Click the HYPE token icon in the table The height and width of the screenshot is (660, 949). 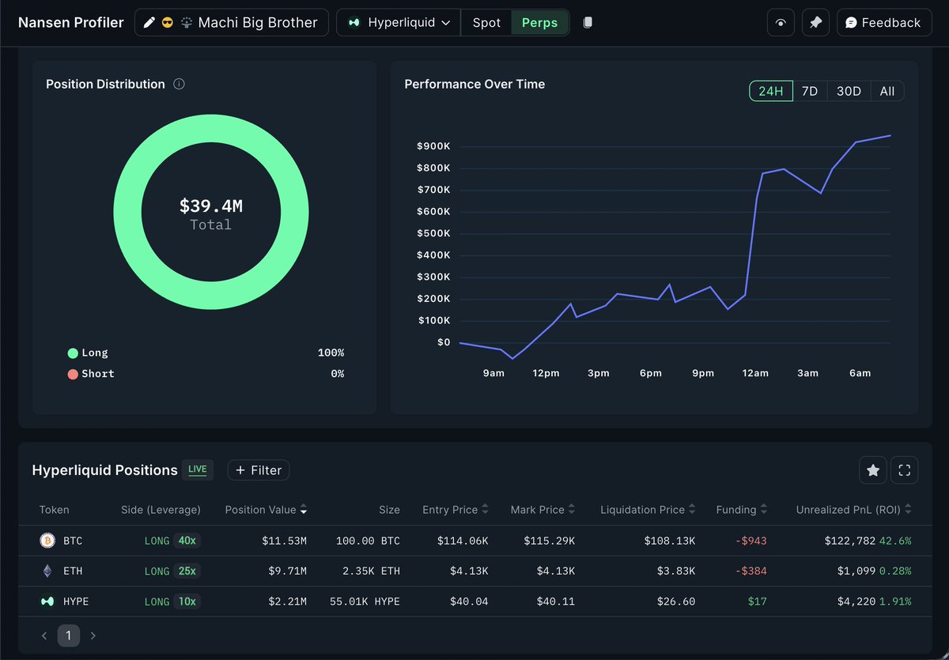click(46, 601)
